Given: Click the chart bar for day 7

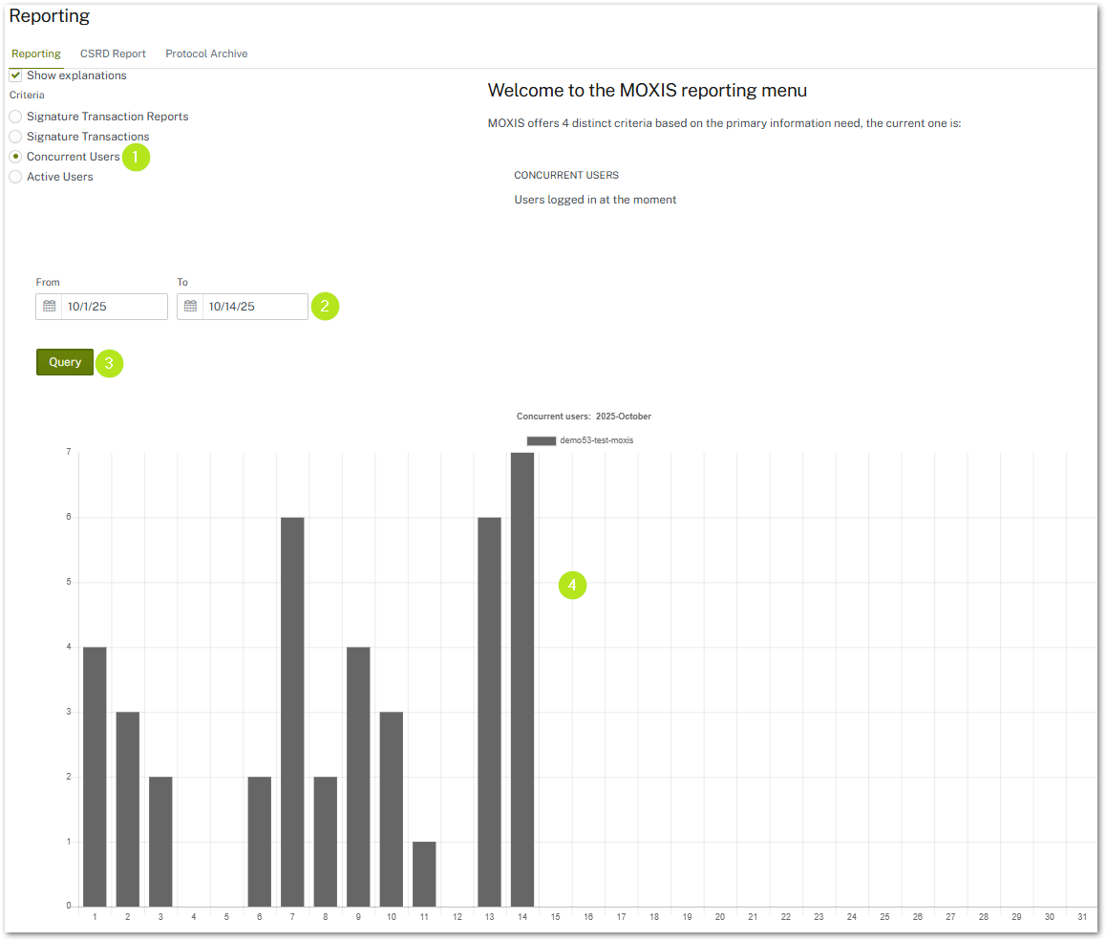Looking at the screenshot, I should pos(292,712).
